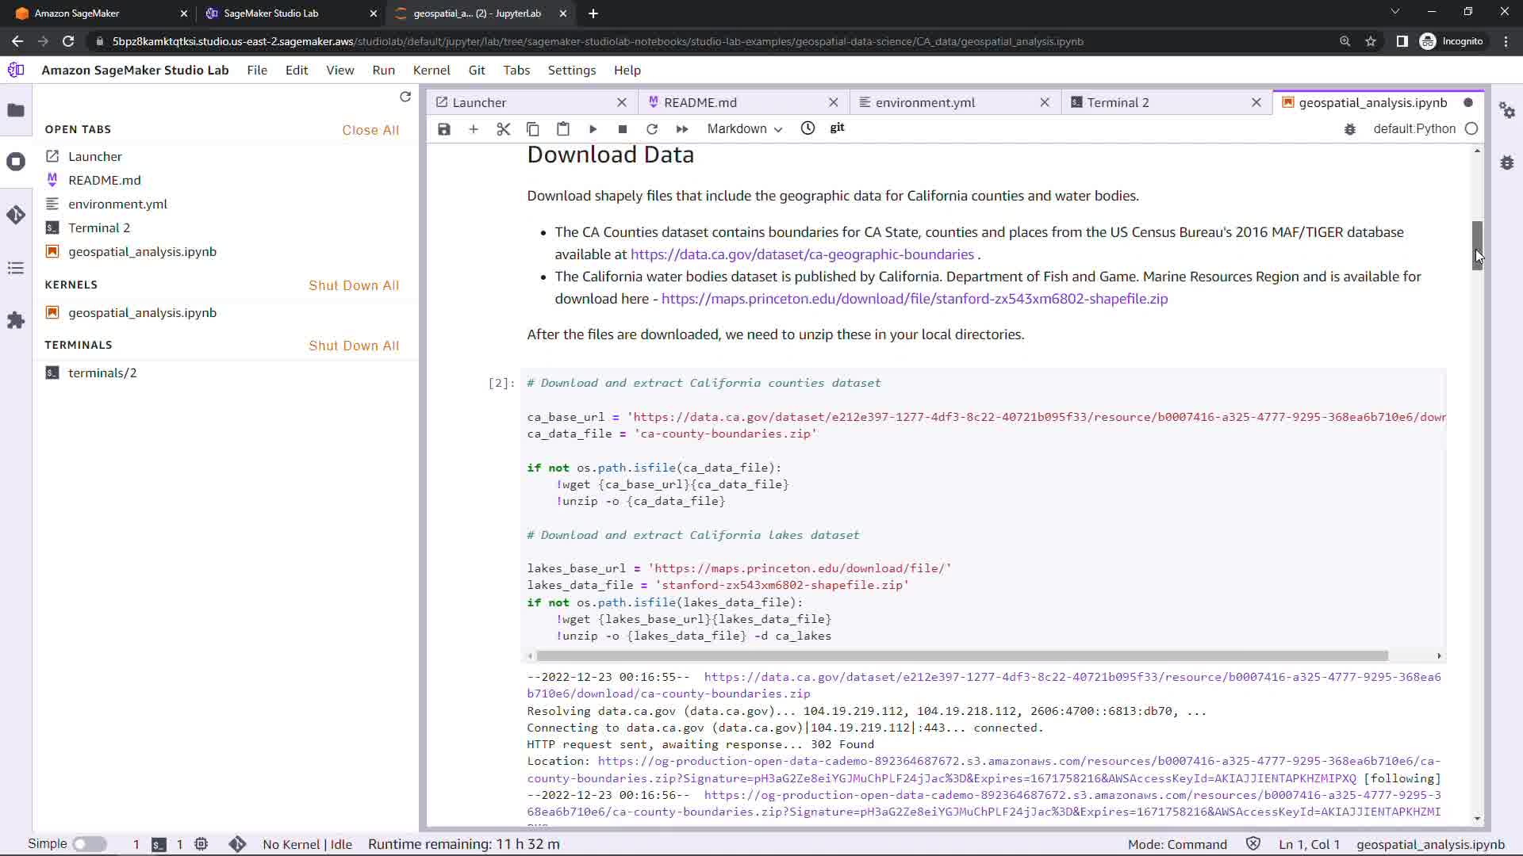Open the Kernel menu
The height and width of the screenshot is (856, 1523).
click(431, 70)
